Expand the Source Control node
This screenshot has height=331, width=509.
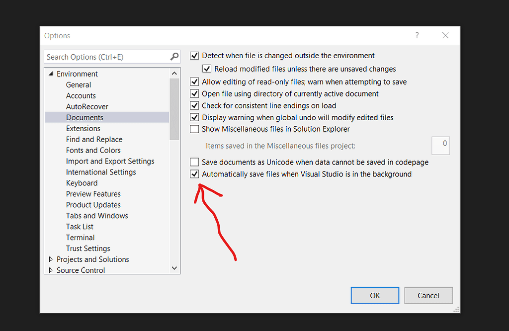51,270
